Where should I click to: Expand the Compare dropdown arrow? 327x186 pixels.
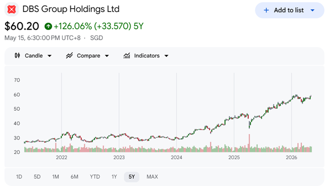pyautogui.click(x=107, y=56)
